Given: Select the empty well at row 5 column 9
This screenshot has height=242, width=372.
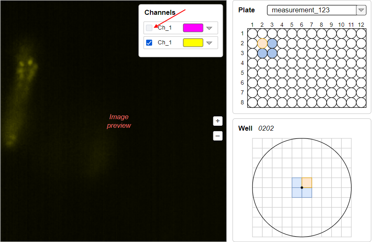Looking at the screenshot, I should (332, 73).
